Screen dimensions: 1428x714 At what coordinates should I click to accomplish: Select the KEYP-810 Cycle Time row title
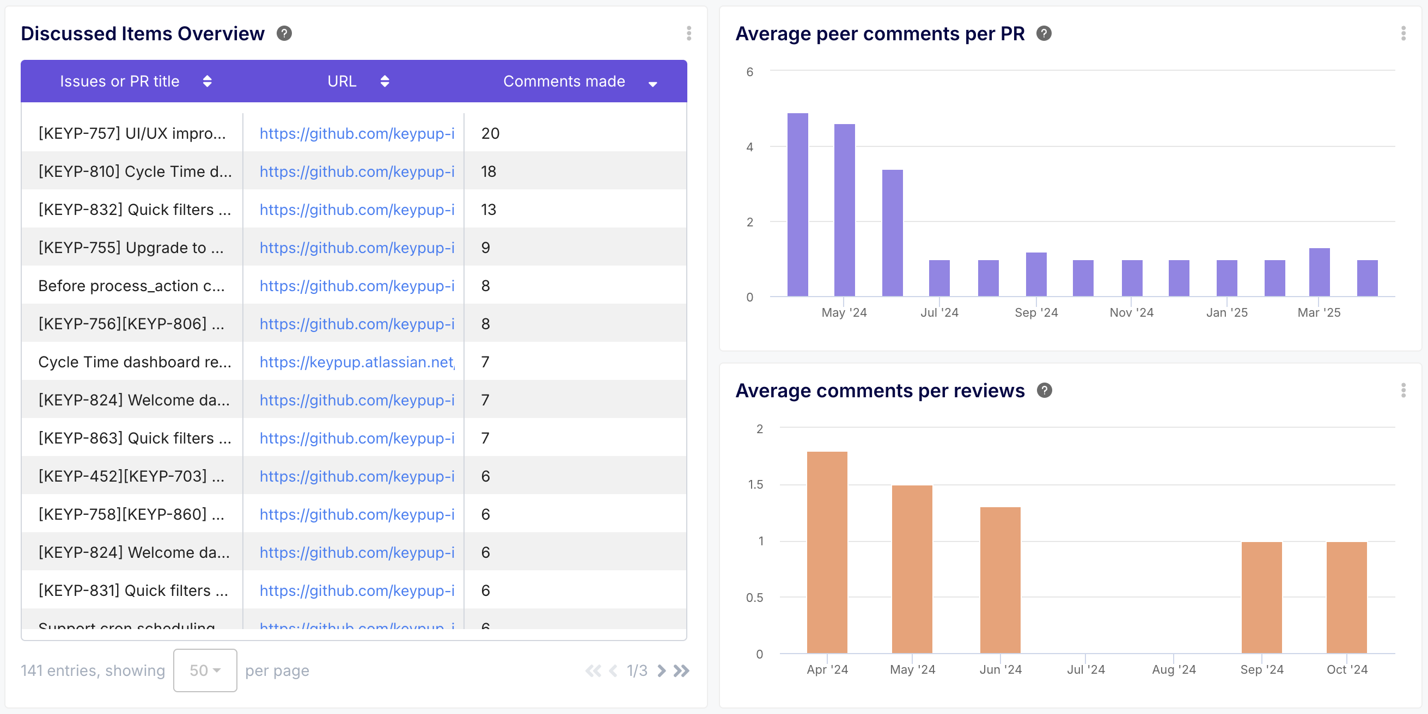click(135, 172)
